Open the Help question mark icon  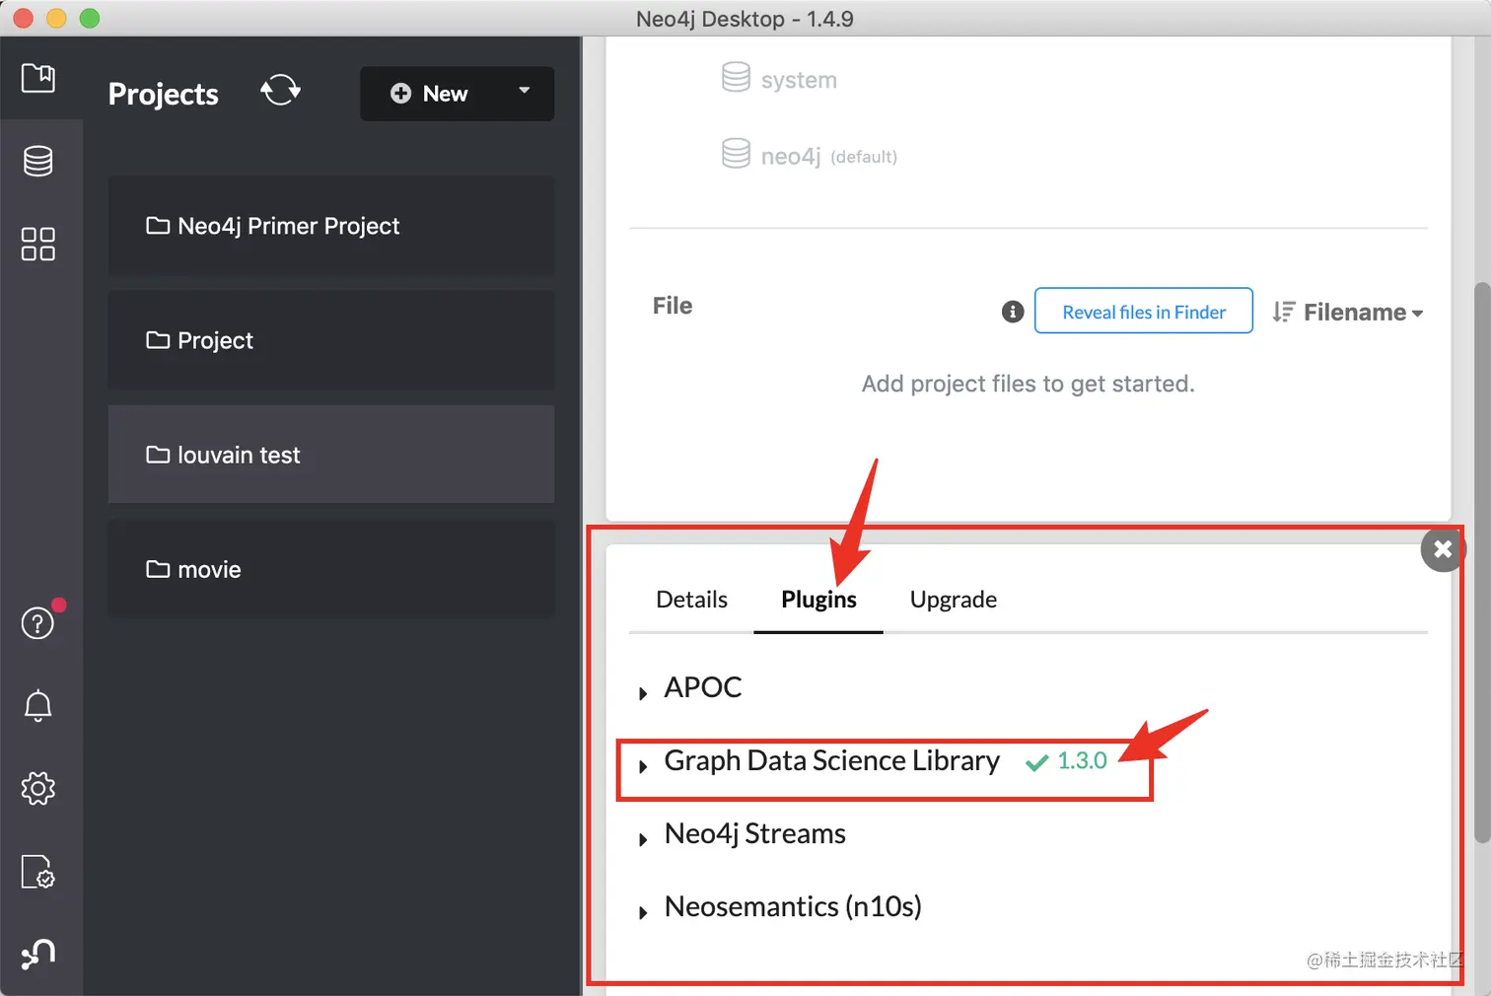[37, 623]
